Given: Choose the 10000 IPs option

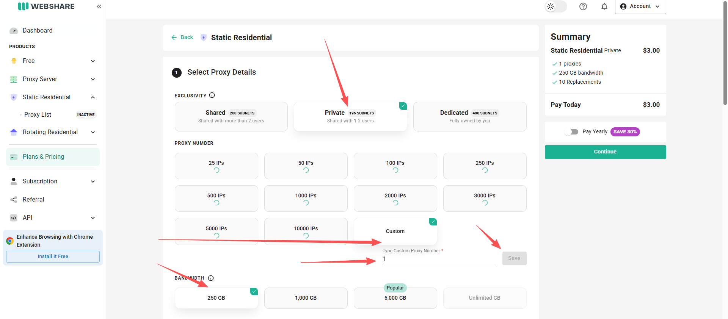Looking at the screenshot, I should coord(306,231).
